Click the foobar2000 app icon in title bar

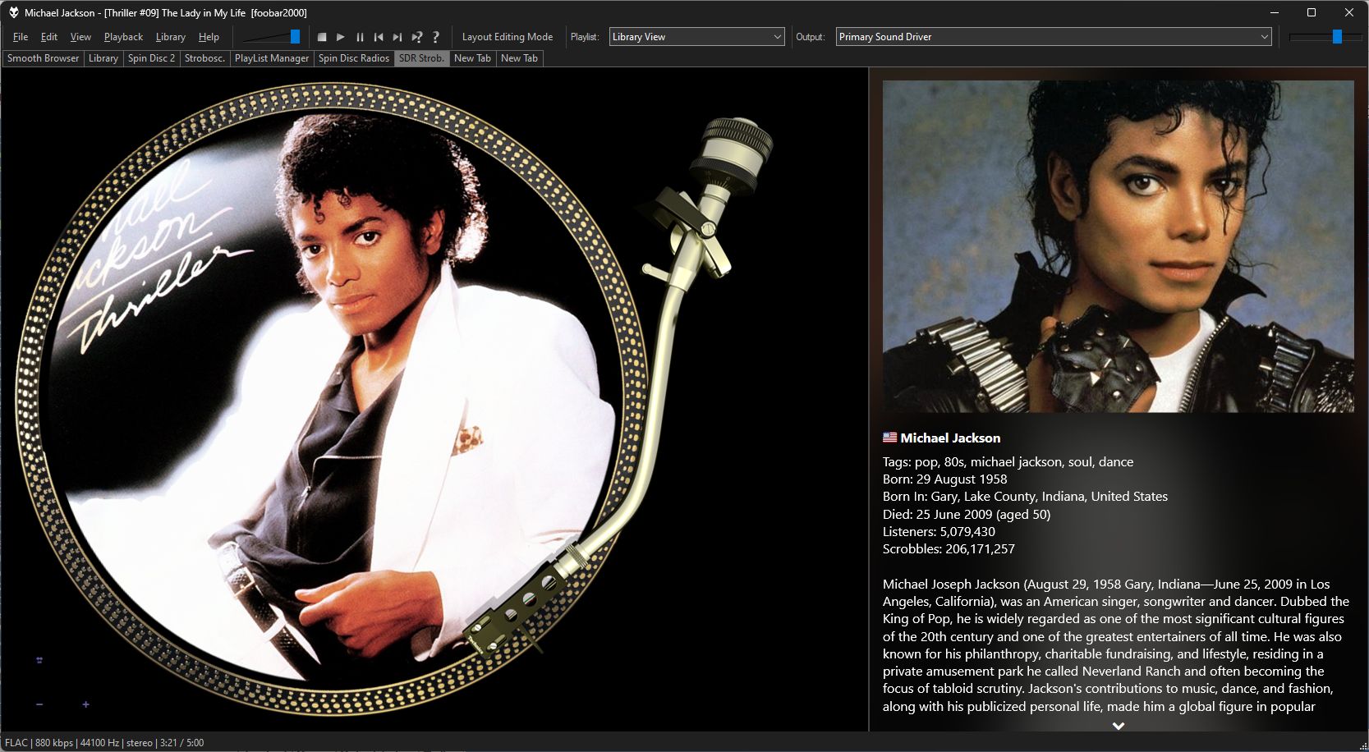point(13,12)
